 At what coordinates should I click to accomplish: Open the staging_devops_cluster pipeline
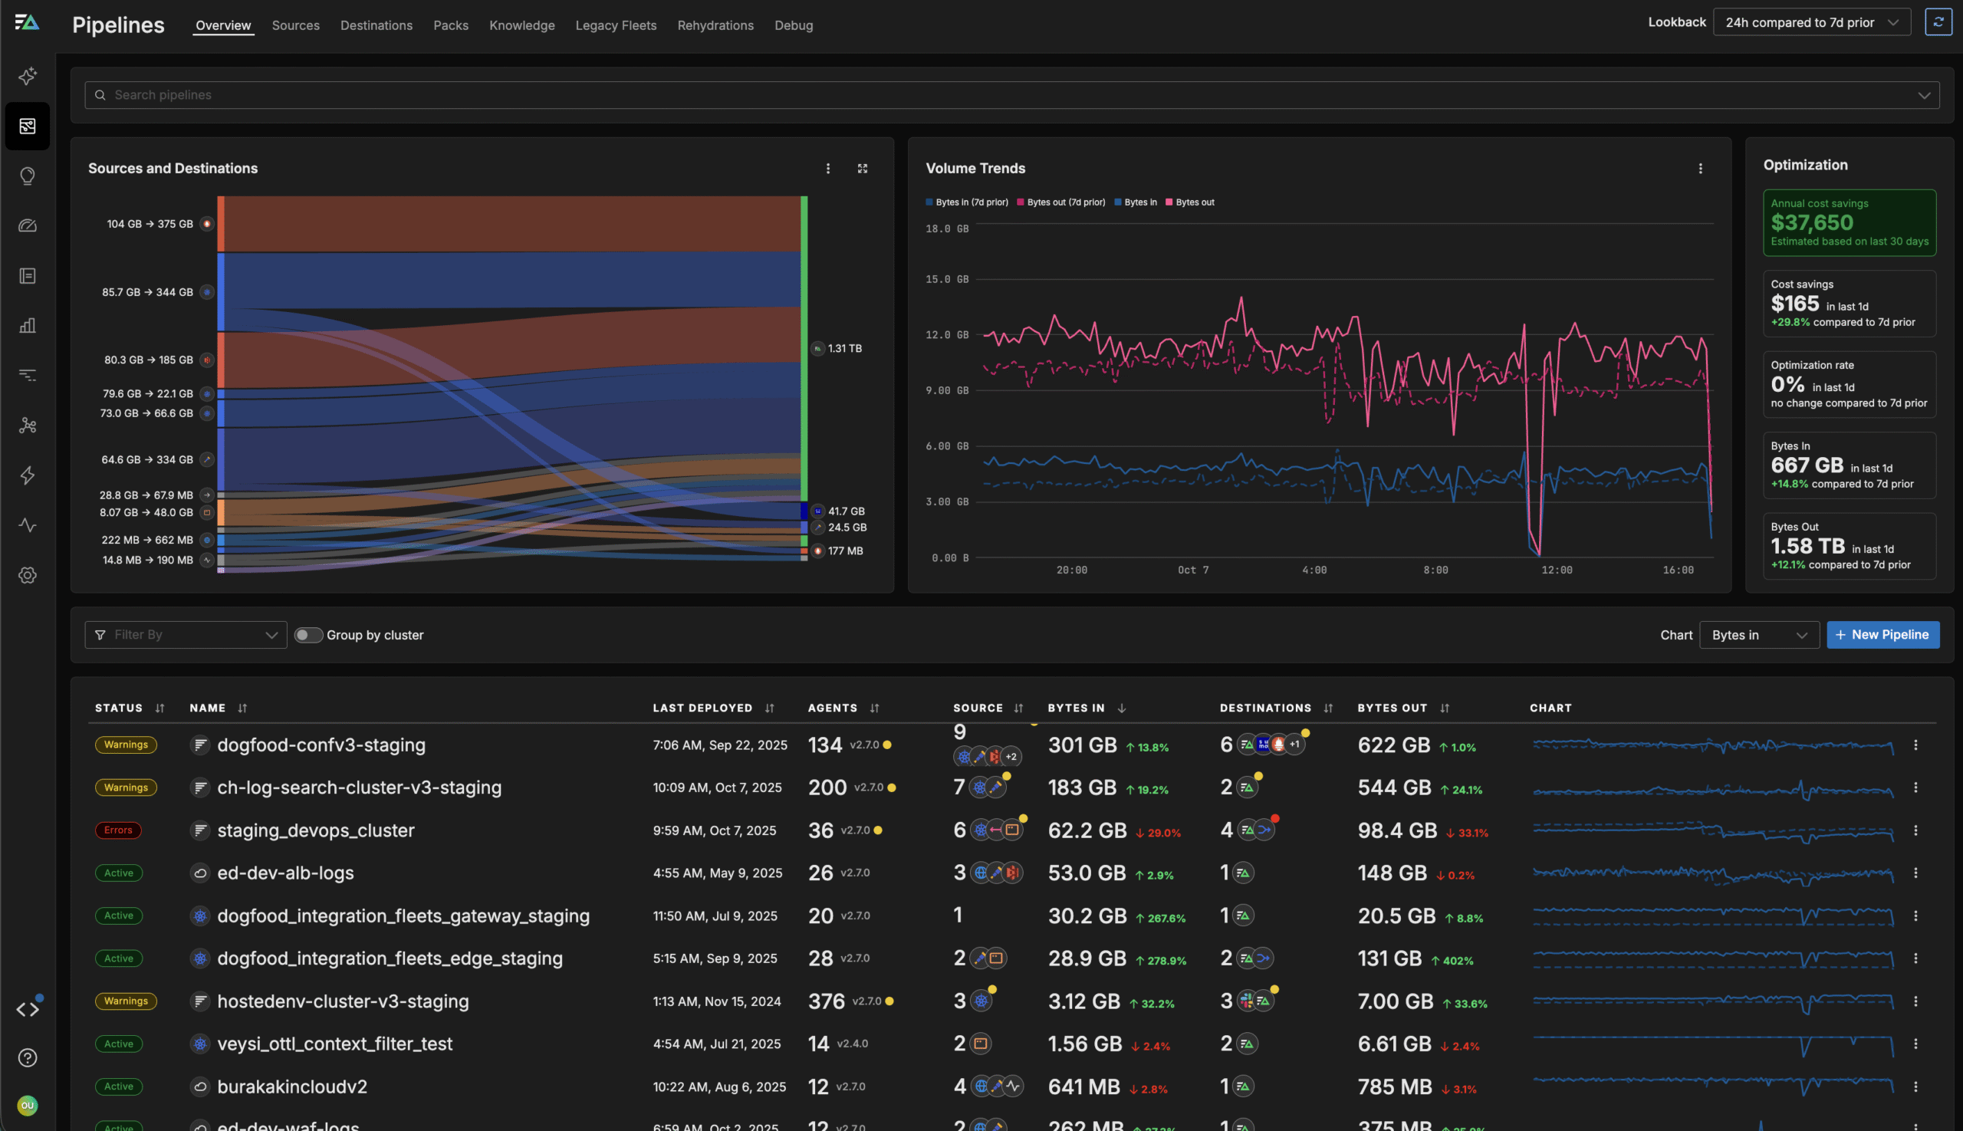(x=315, y=830)
